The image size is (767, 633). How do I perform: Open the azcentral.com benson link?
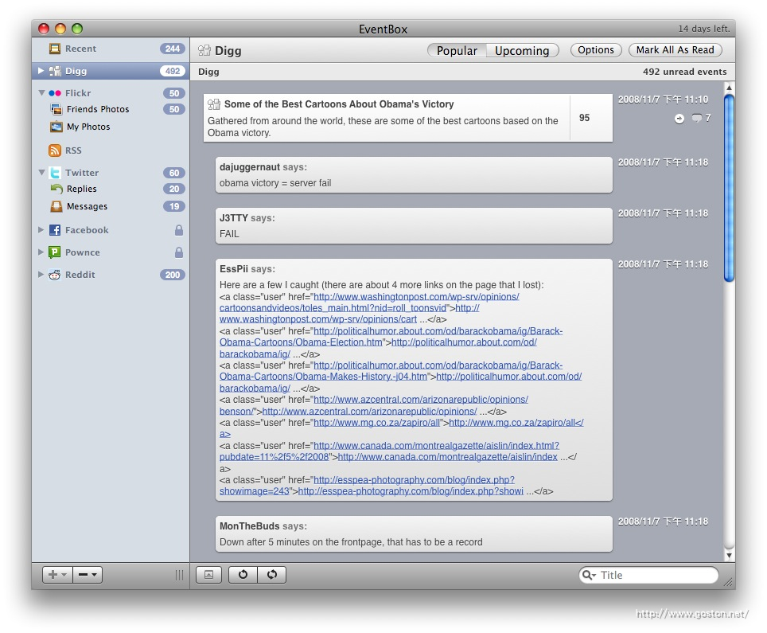(374, 405)
